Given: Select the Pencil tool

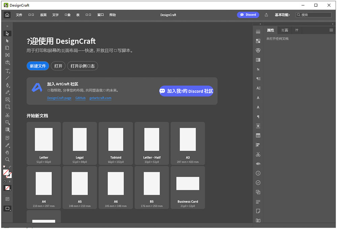Looking at the screenshot, I should point(7,92).
